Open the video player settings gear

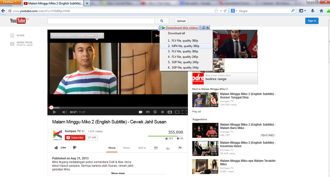tap(155, 112)
